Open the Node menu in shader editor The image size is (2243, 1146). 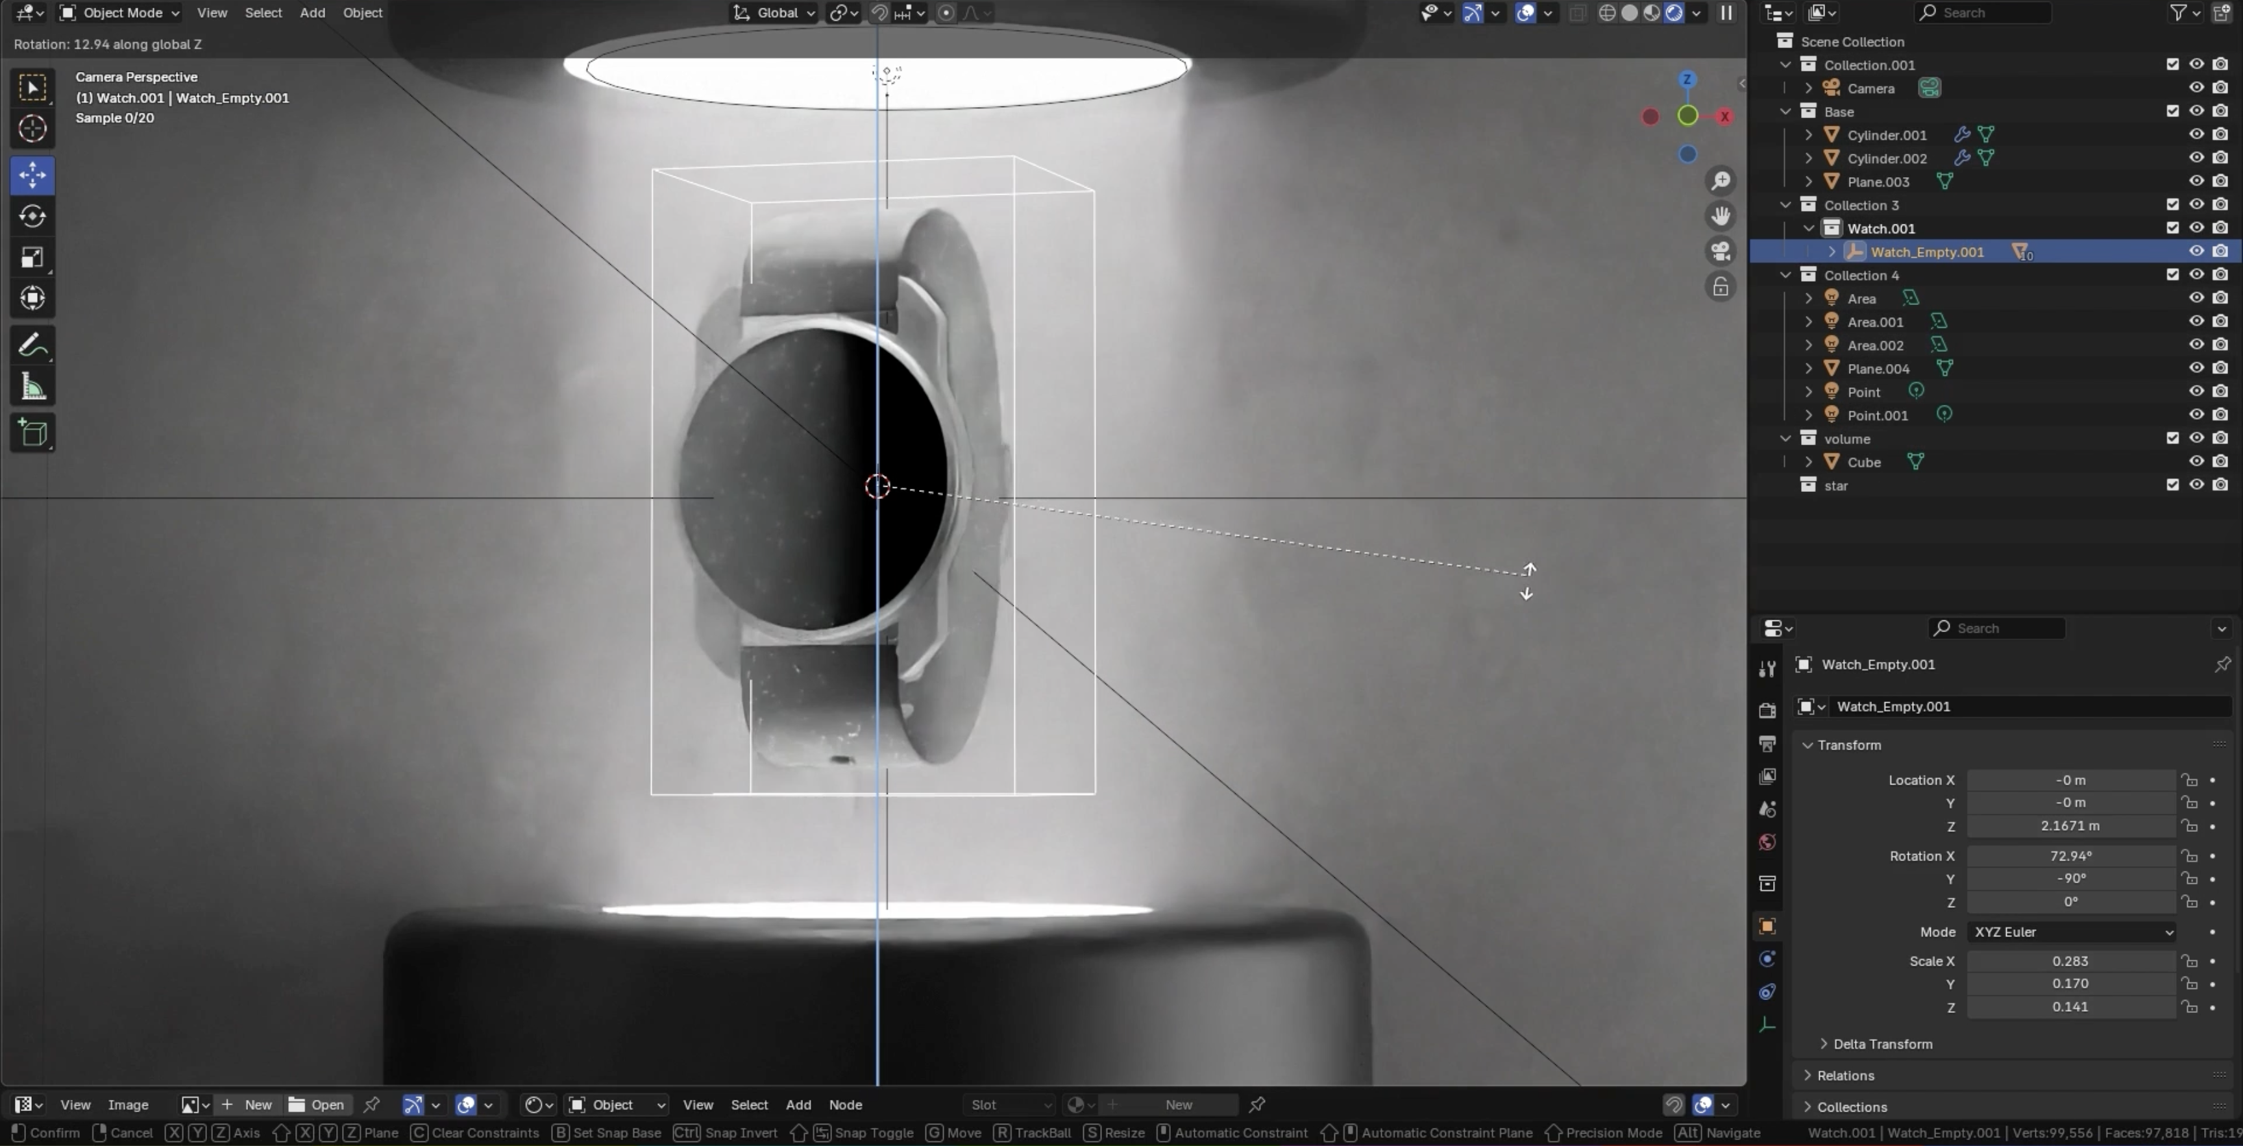coord(844,1104)
